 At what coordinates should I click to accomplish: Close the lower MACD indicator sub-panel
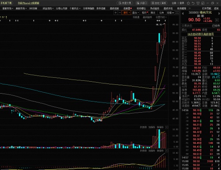pyautogui.click(x=167, y=151)
